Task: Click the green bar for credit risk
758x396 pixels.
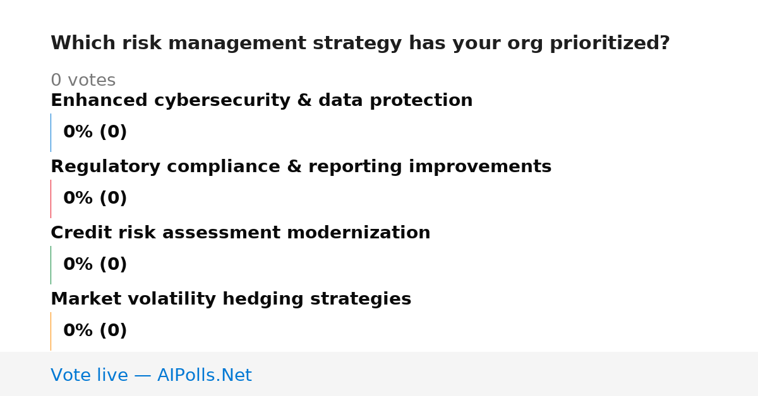Action: (x=51, y=265)
